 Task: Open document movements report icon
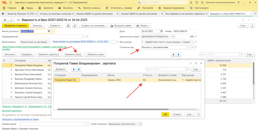(68, 26)
